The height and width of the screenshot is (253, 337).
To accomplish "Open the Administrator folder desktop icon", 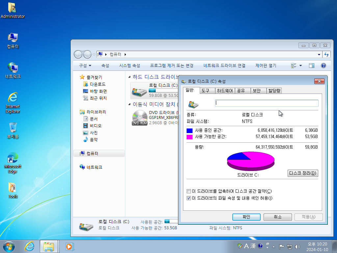I will coord(13,10).
